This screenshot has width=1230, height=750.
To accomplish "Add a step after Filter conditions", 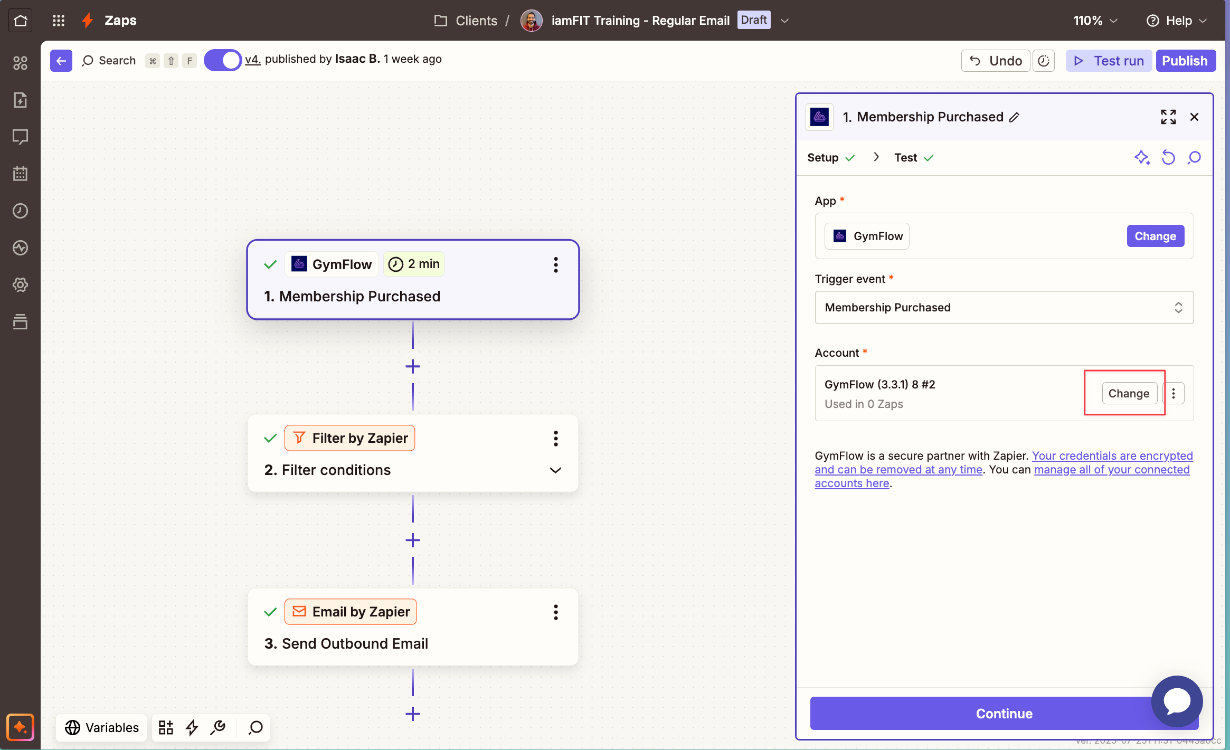I will [x=413, y=540].
